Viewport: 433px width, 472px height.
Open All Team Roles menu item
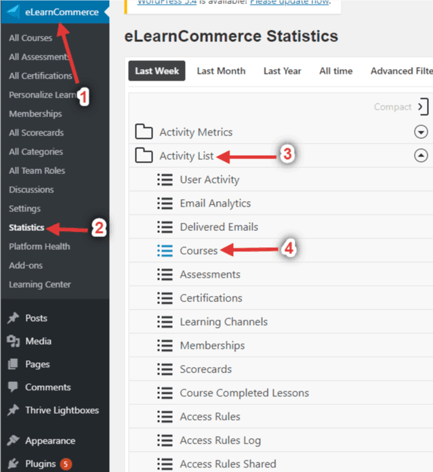(x=37, y=171)
